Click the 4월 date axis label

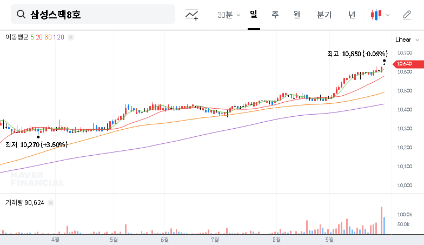55,240
